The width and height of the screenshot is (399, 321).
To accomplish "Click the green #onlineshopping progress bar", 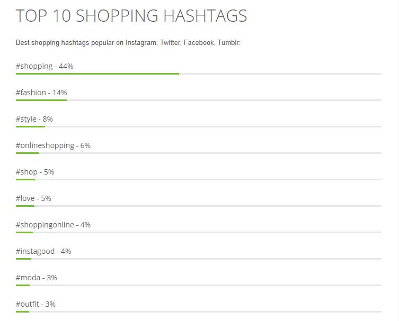I will pos(27,153).
